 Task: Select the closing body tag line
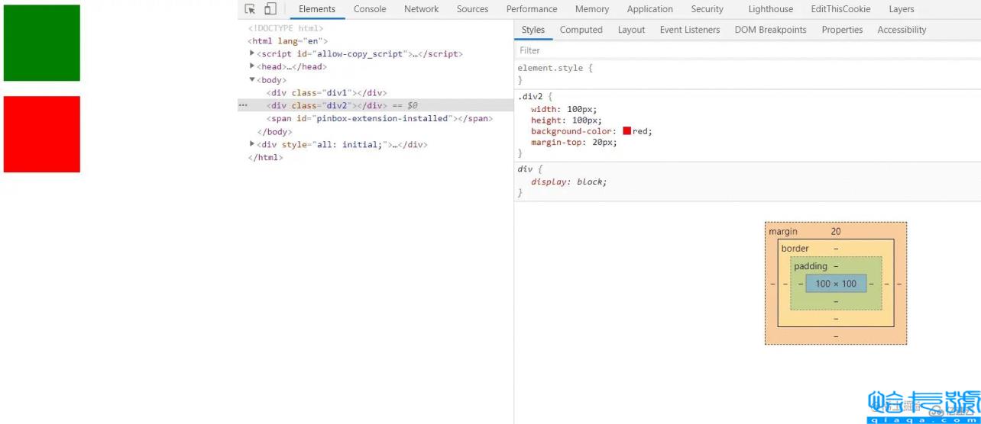[x=275, y=132]
